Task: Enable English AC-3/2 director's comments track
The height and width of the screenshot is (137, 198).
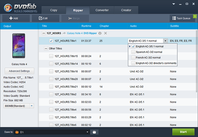Action: click(x=133, y=63)
